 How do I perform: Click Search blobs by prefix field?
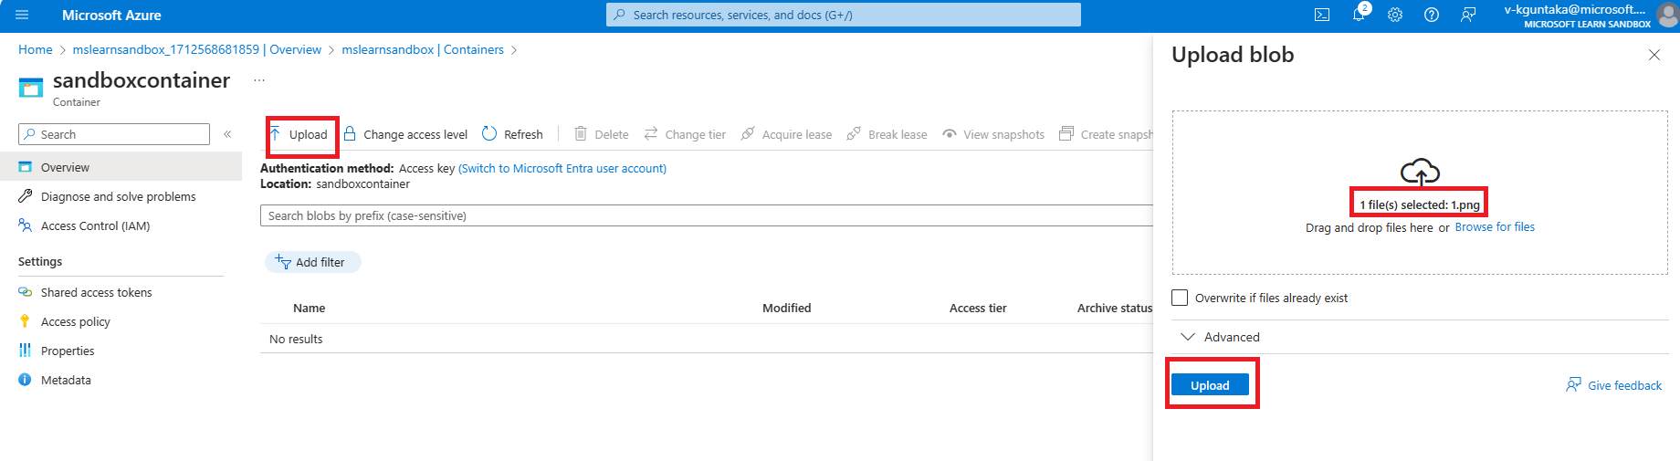coord(707,215)
